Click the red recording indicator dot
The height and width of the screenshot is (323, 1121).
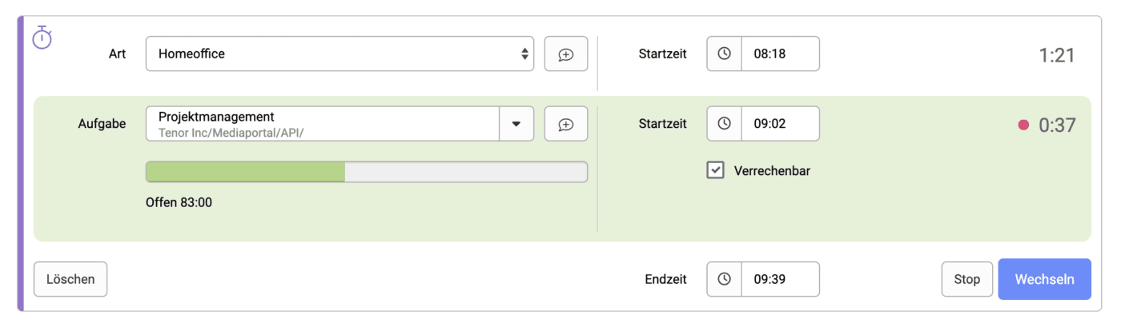click(1023, 125)
